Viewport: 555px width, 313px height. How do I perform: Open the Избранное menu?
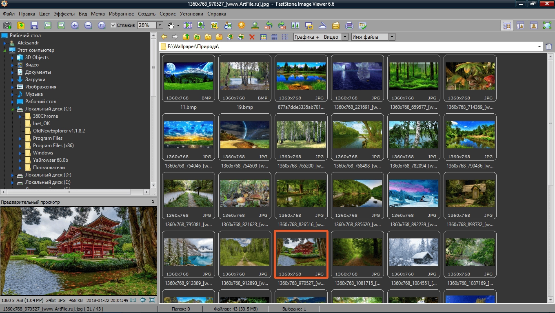coord(121,14)
